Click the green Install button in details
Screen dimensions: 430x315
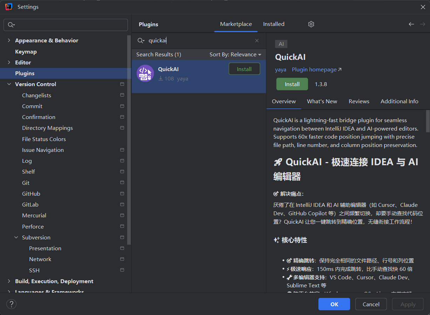tap(292, 84)
